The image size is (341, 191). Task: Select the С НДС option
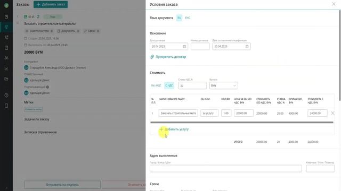(x=169, y=85)
